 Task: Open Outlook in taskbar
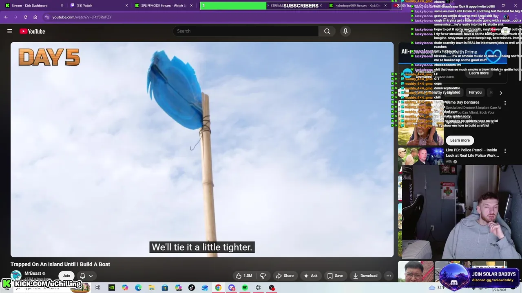205,288
